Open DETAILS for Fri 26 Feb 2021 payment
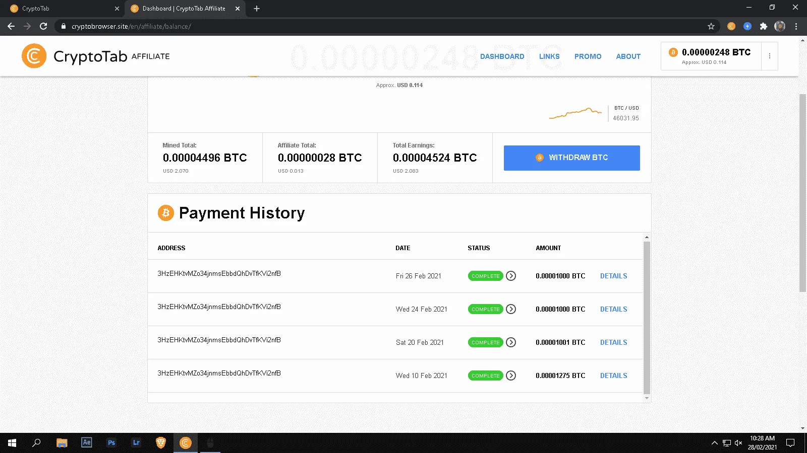 pyautogui.click(x=613, y=276)
